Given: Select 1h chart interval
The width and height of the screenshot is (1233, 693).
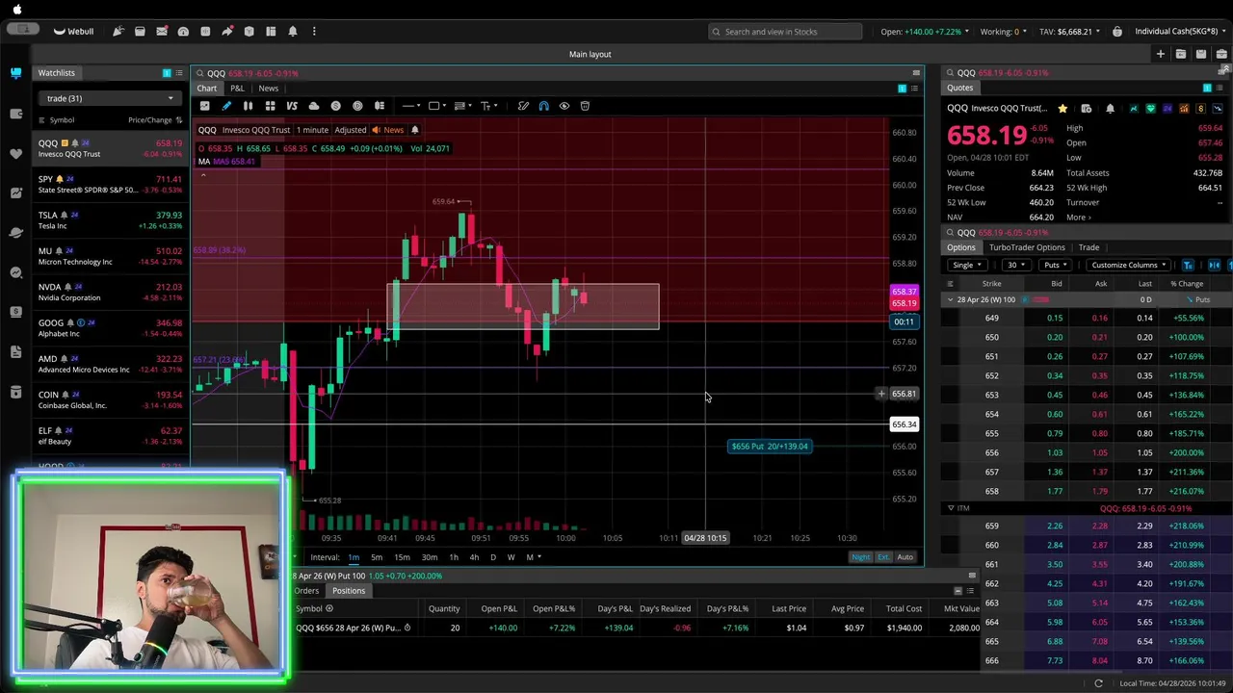Looking at the screenshot, I should click(454, 557).
